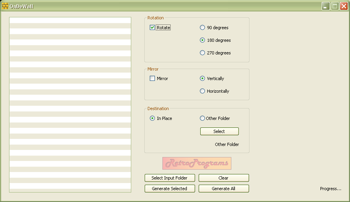The width and height of the screenshot is (350, 202).
Task: Select the 90 degrees rotation option
Action: click(x=203, y=28)
